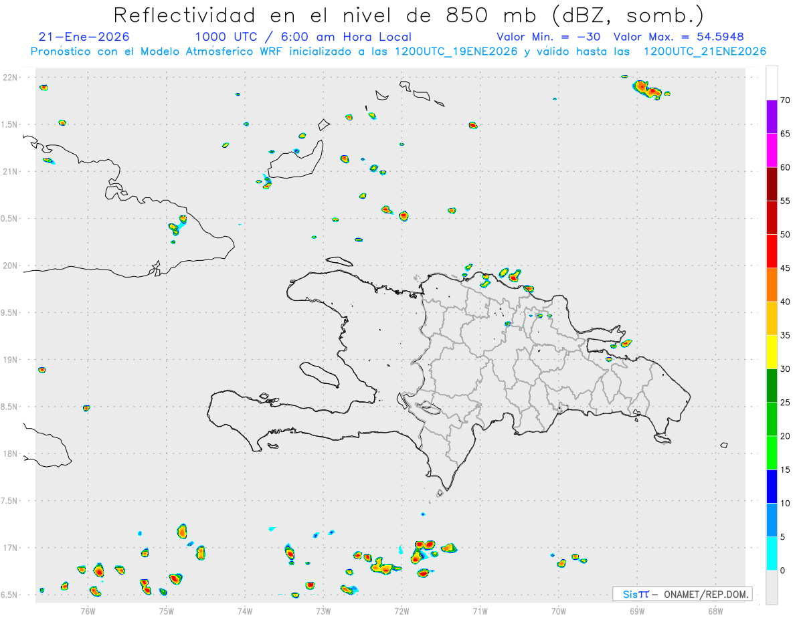Click the latitude axis label '22N'
The image size is (803, 620).
(x=11, y=78)
